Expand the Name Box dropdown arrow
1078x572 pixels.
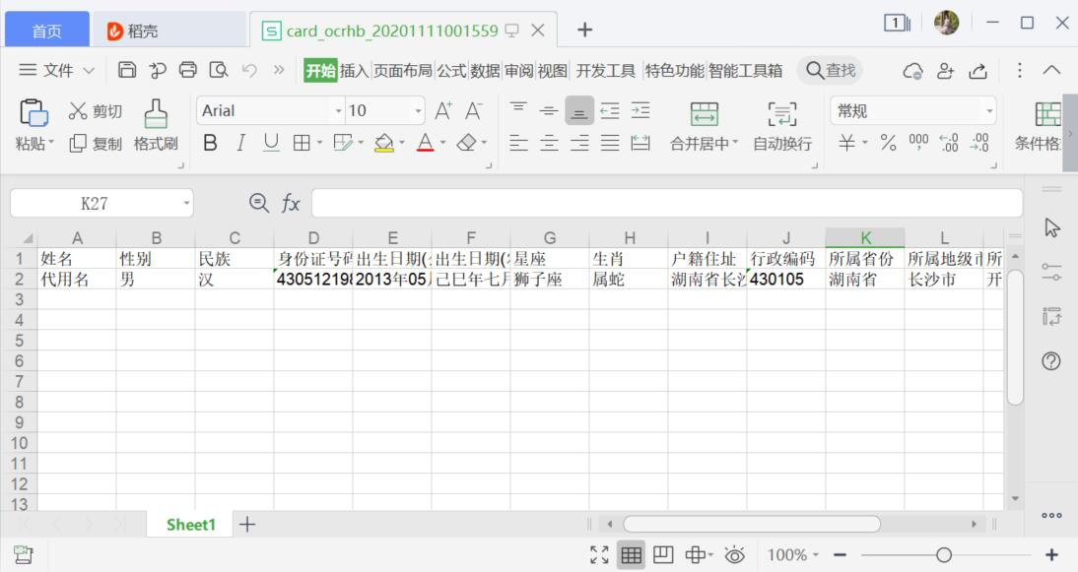tap(185, 203)
